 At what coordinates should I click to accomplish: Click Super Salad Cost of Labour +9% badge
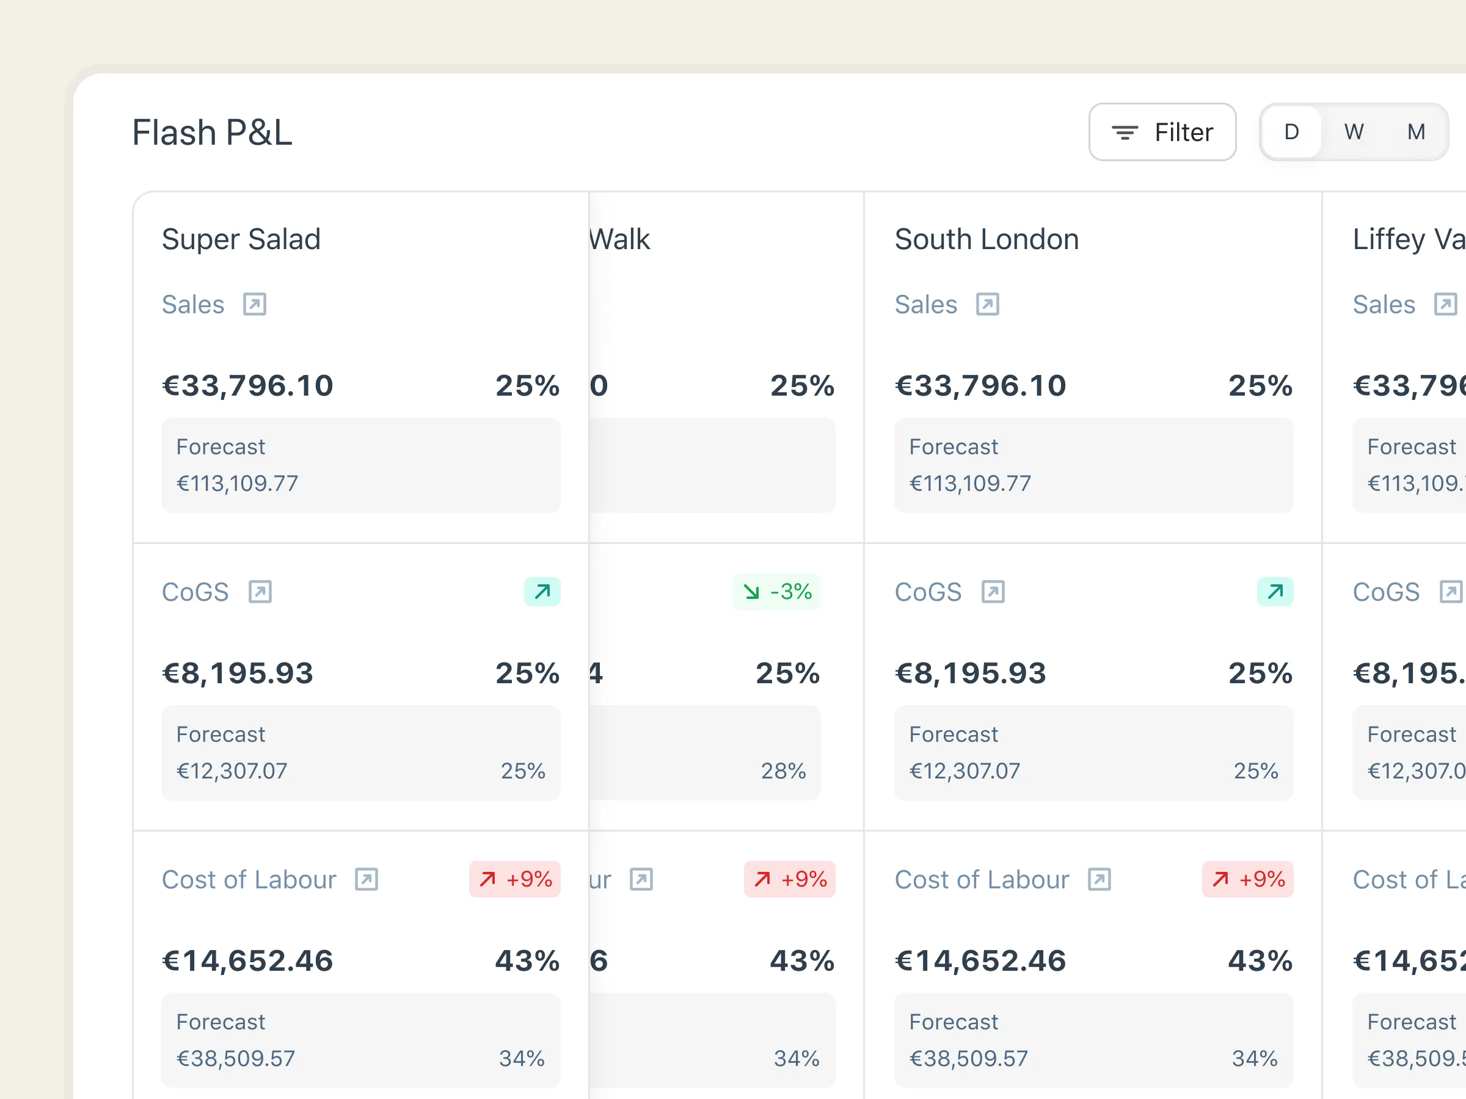515,880
